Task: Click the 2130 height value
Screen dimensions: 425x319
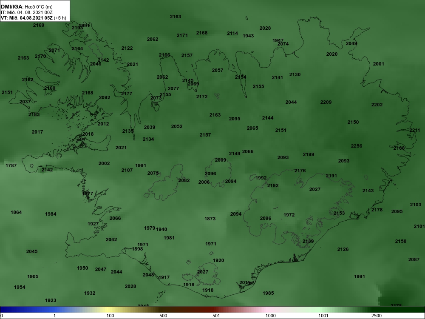Action: coord(295,74)
